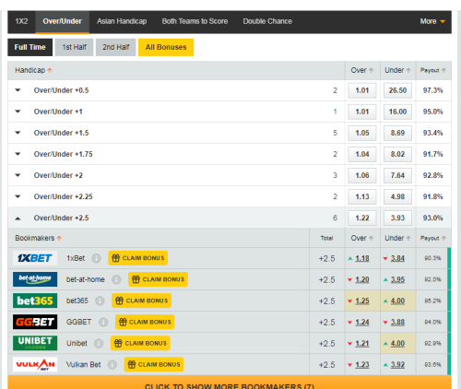
Task: Click the All Bonuses button
Action: [166, 47]
